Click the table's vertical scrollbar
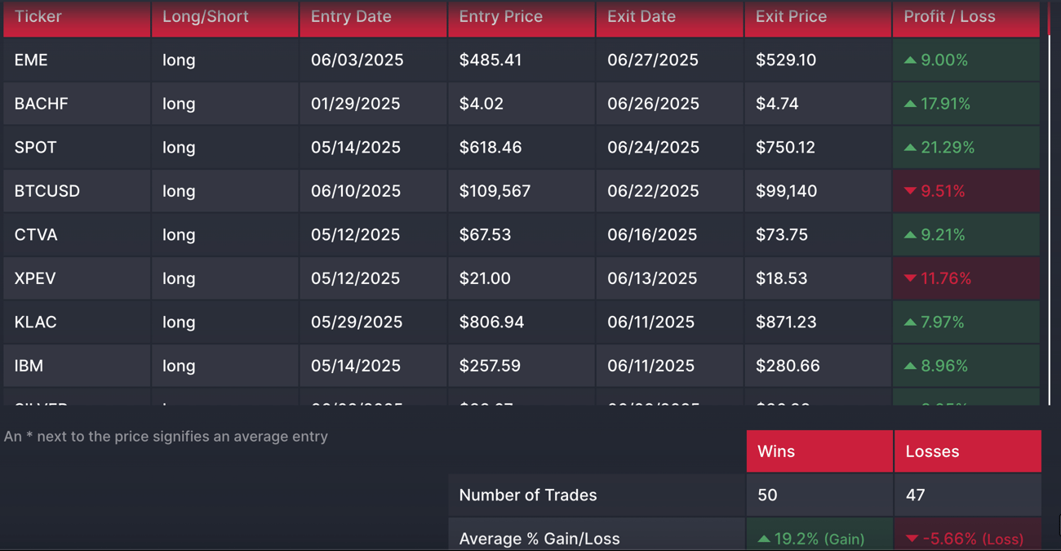This screenshot has width=1061, height=551. click(x=1050, y=204)
